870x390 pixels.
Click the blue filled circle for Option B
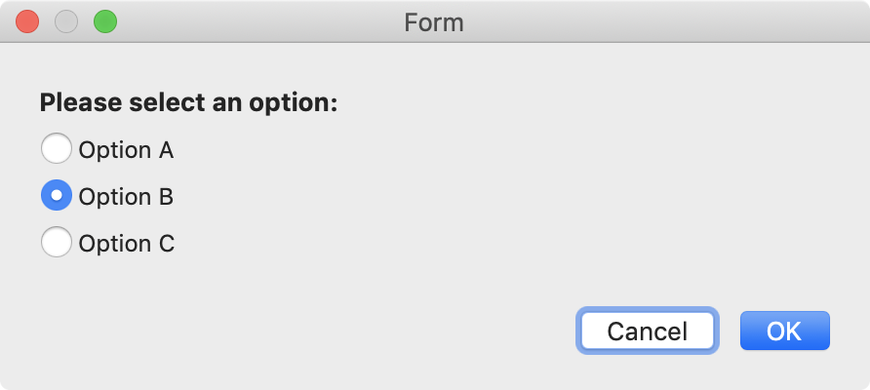[x=56, y=195]
